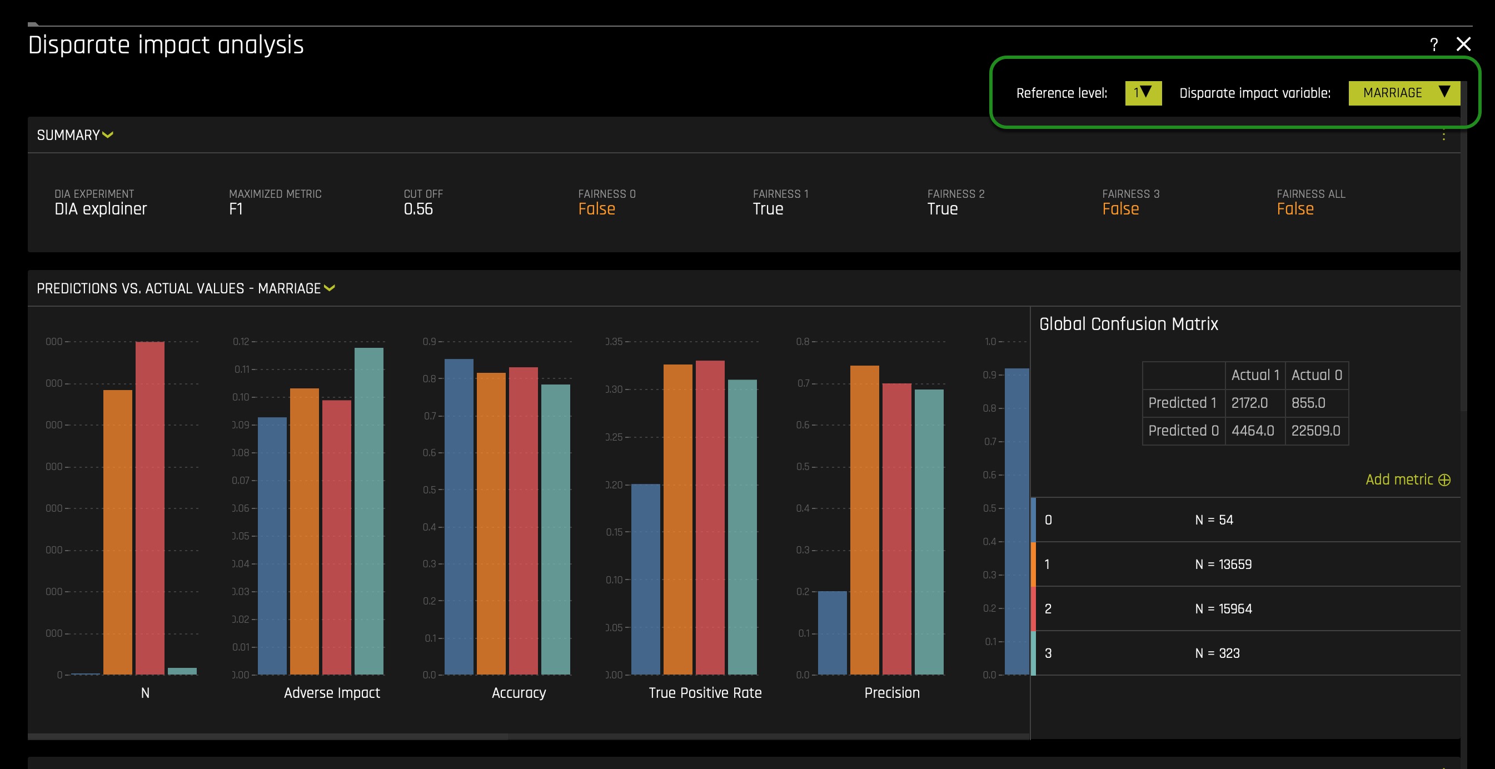The height and width of the screenshot is (769, 1495).
Task: Open the help question mark icon
Action: pyautogui.click(x=1433, y=44)
